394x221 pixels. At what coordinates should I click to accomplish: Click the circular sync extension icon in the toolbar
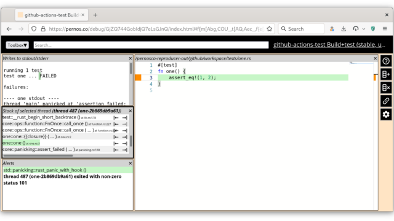(x=355, y=29)
